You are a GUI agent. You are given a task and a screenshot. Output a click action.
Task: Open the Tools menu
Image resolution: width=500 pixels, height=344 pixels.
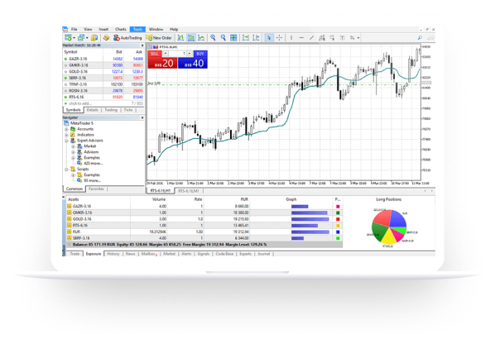137,29
